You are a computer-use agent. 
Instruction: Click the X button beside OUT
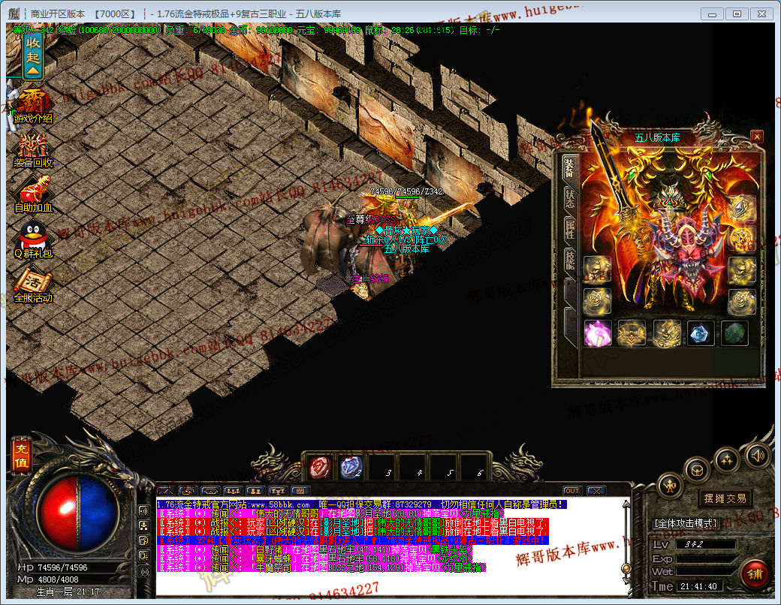(x=596, y=491)
